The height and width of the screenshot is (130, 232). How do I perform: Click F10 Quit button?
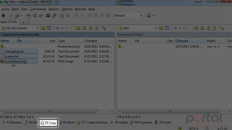(x=163, y=122)
